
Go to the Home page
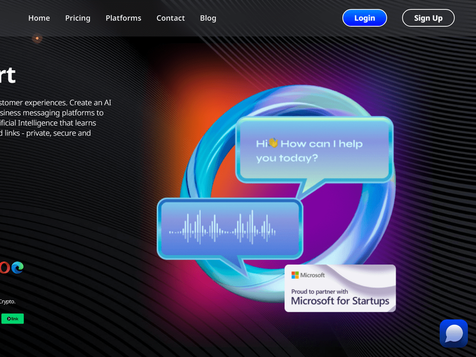pyautogui.click(x=39, y=18)
